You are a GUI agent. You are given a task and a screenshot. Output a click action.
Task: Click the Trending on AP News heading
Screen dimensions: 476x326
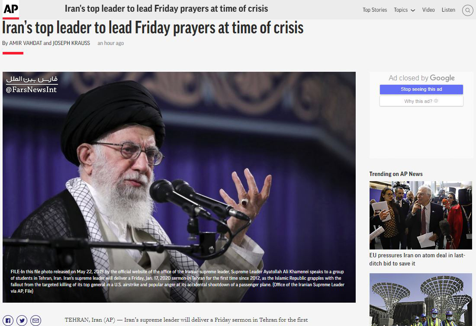click(396, 174)
